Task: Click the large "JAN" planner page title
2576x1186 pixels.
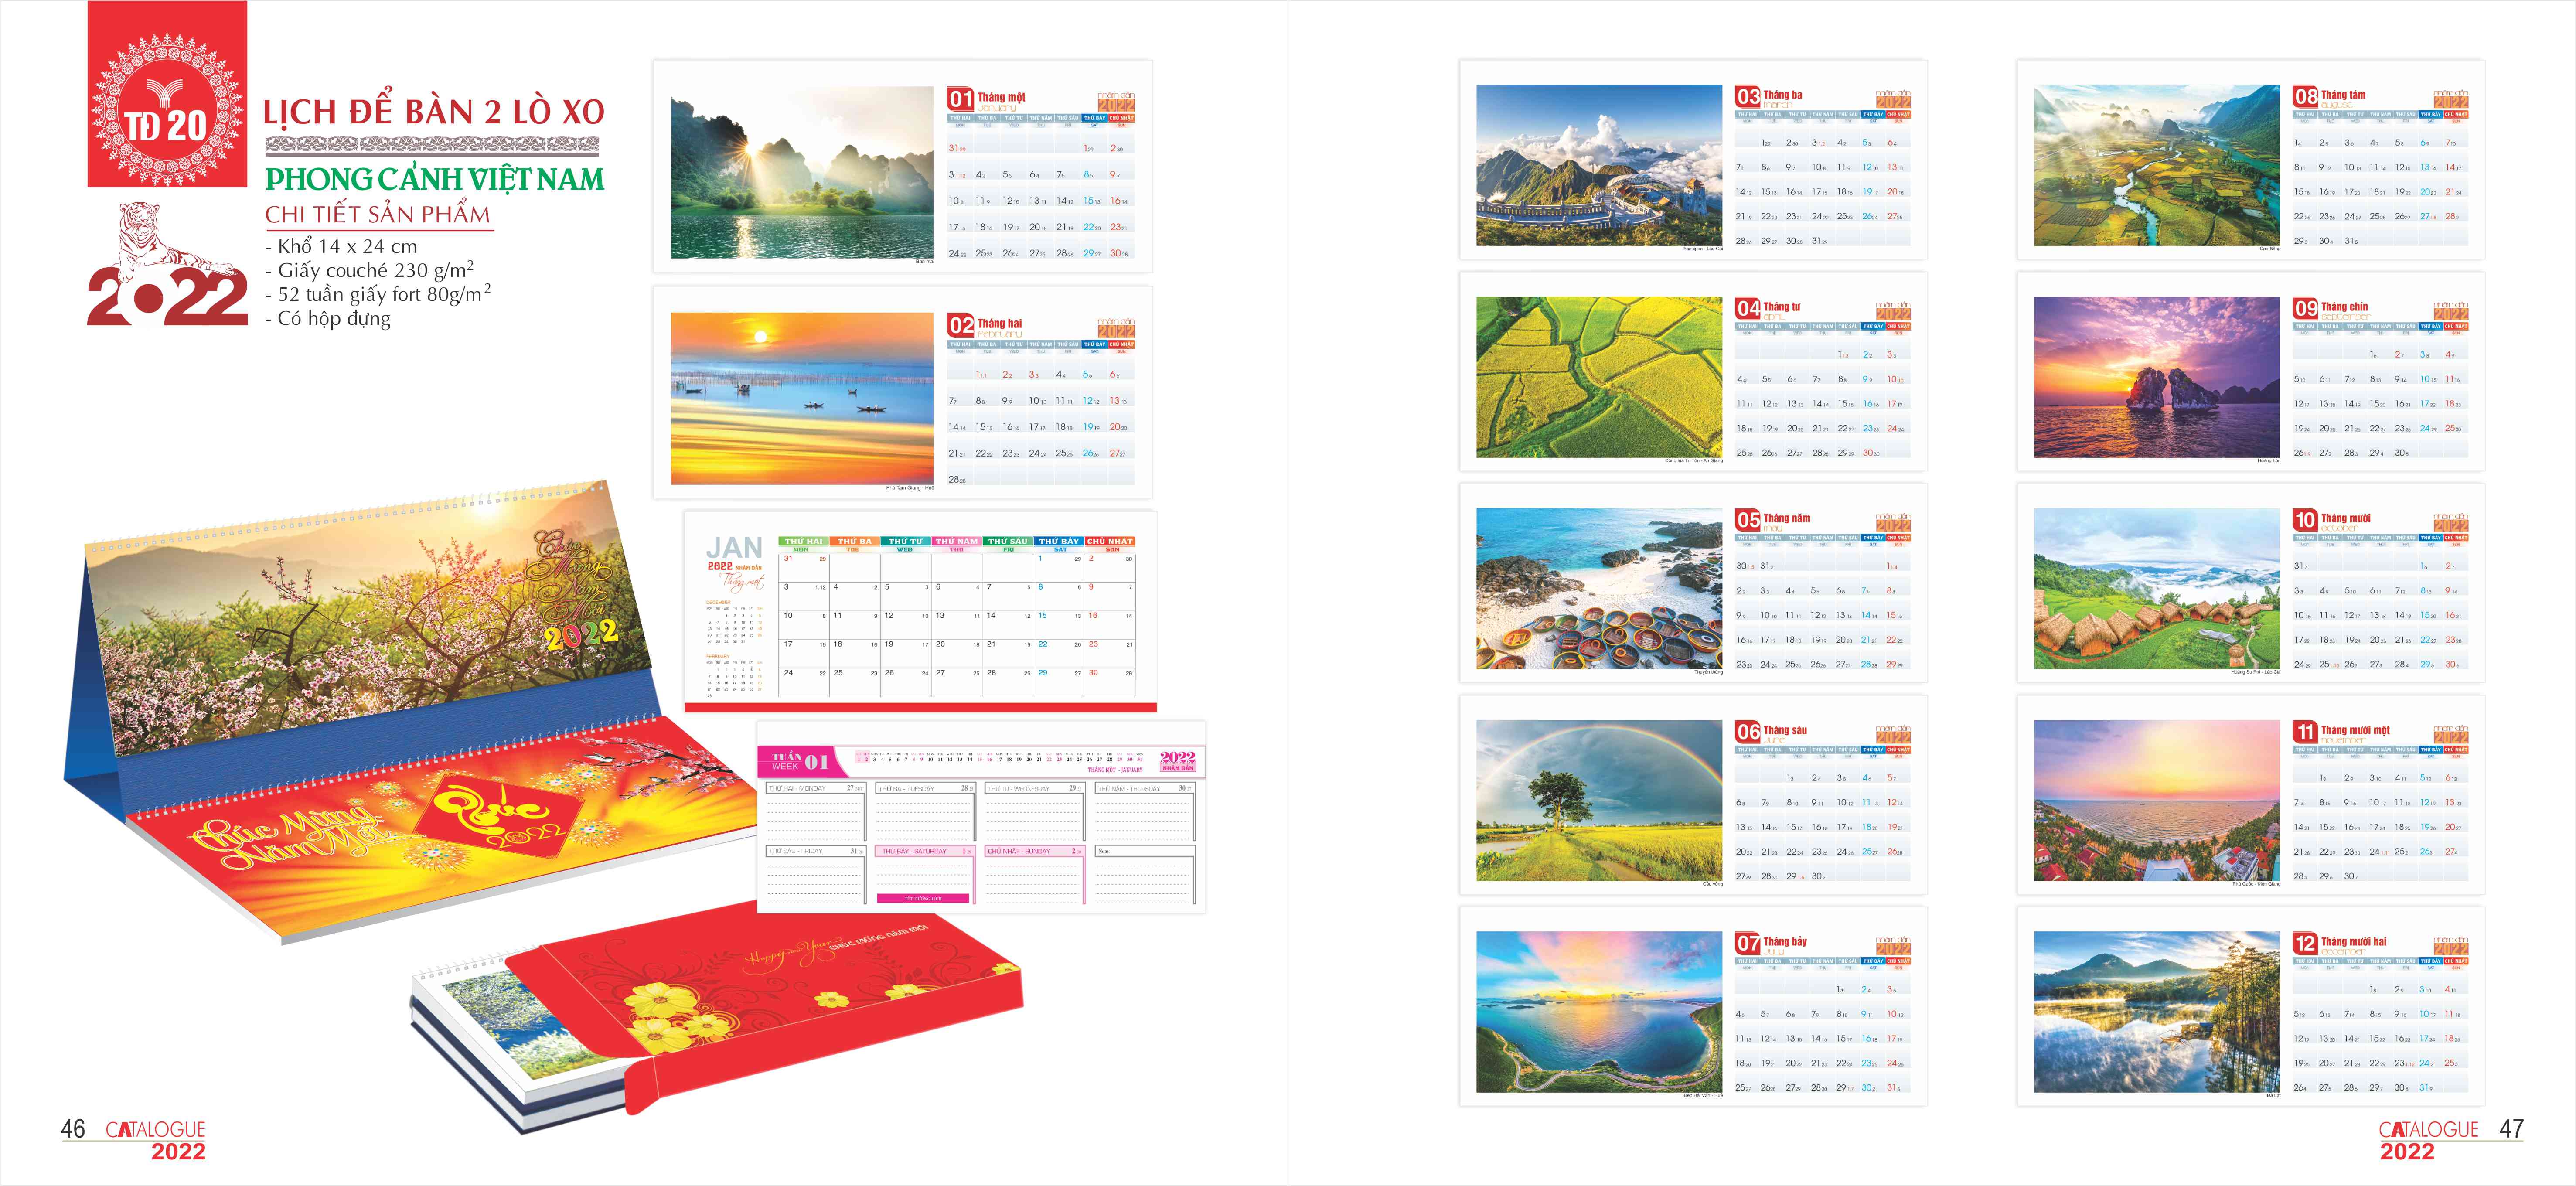Action: pyautogui.click(x=734, y=547)
